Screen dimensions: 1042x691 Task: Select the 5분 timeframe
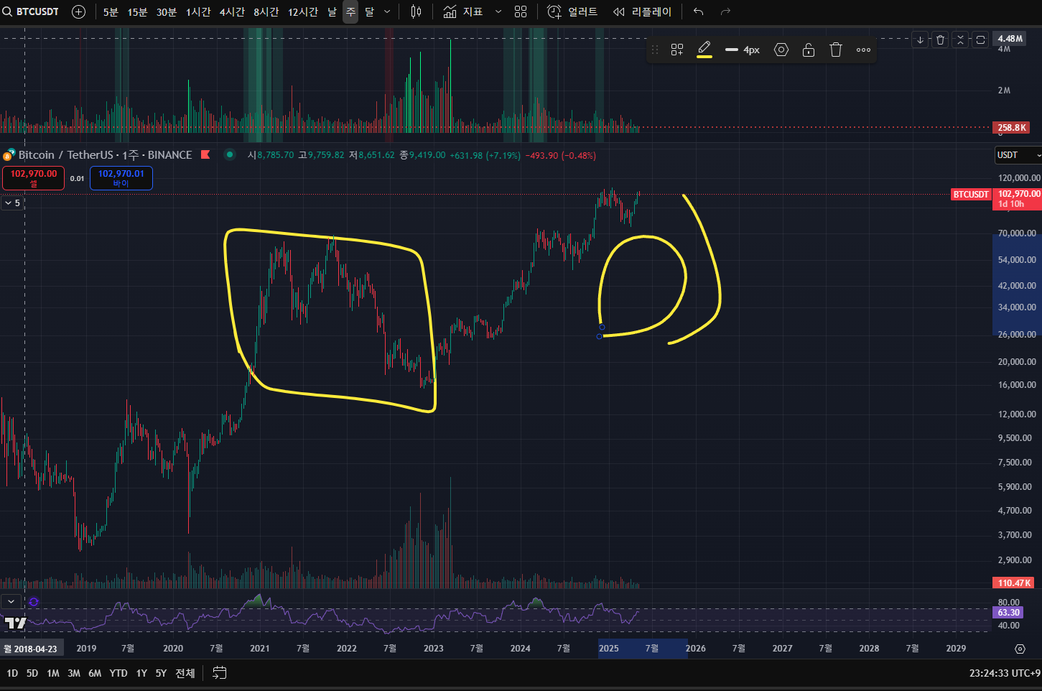pos(111,11)
